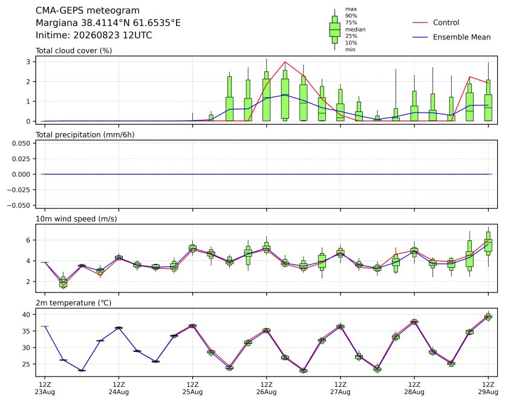Click the Initime 20260823 12UTC text
Screen dimensions: 505x402
pos(94,35)
